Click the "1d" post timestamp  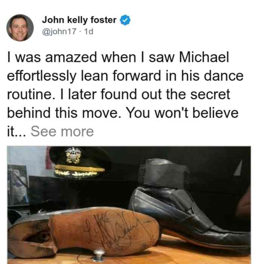[89, 31]
